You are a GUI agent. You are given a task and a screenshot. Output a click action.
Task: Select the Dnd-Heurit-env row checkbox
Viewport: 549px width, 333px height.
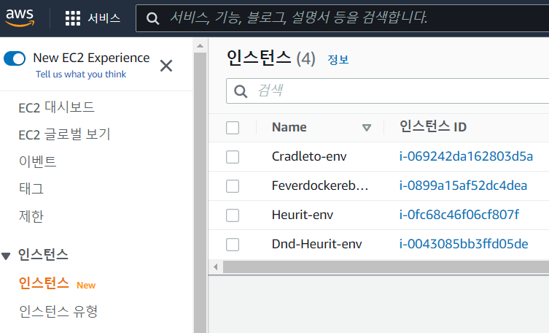pos(233,245)
